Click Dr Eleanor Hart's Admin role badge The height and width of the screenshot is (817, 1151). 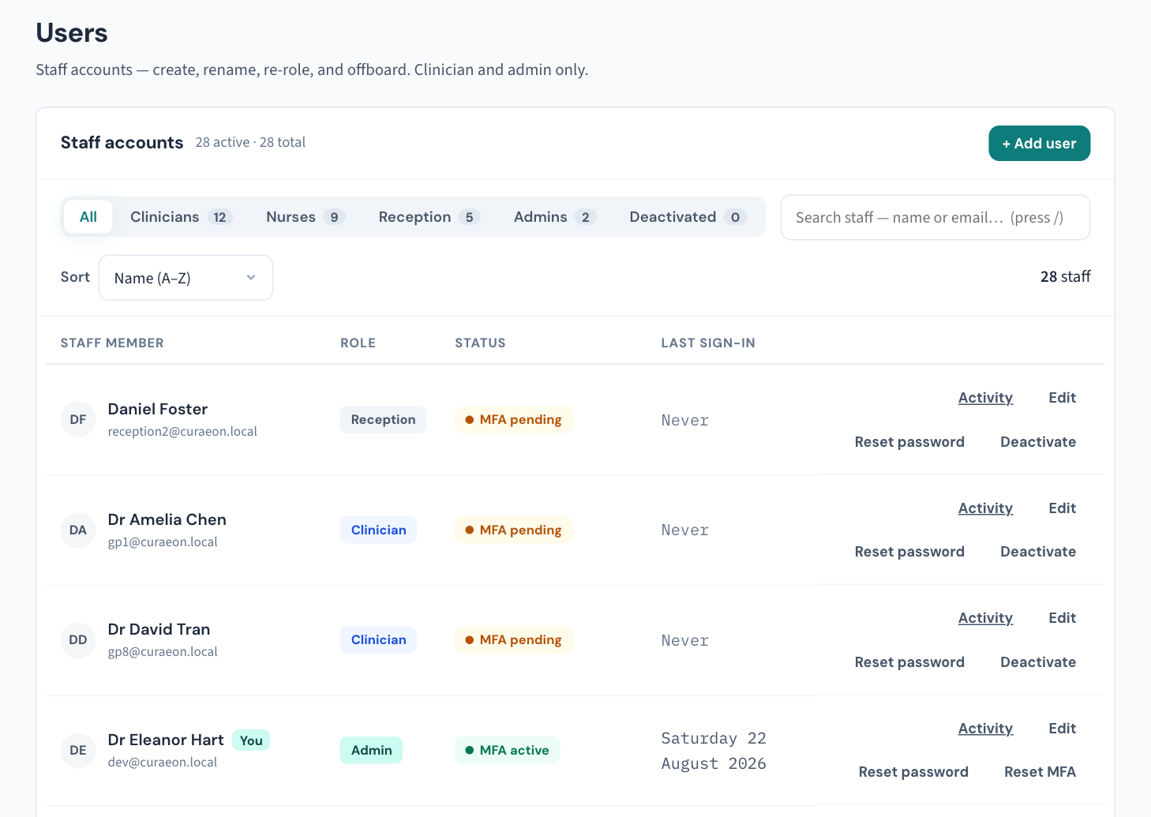[x=371, y=750]
